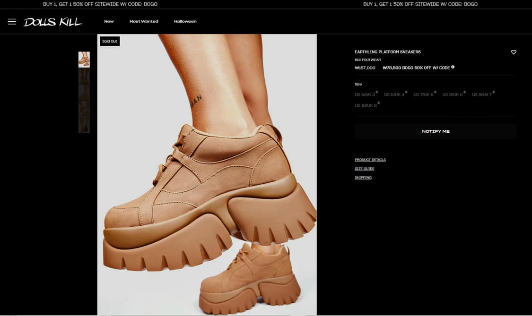Open the Most Wanted menu item
Viewport: 532px width, 316px height.
(x=144, y=22)
